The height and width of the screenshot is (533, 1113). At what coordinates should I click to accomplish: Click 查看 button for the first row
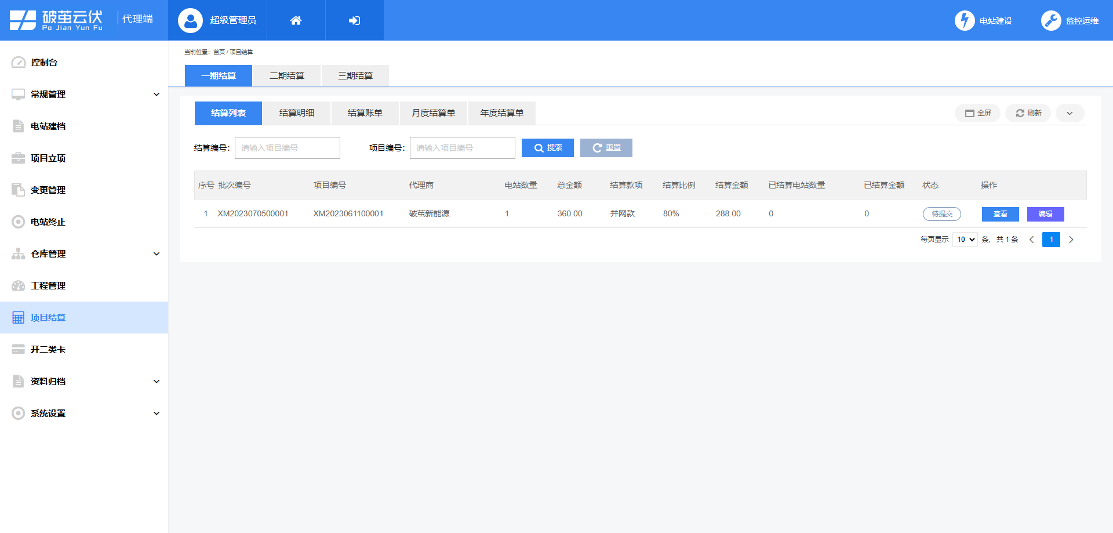(1000, 214)
